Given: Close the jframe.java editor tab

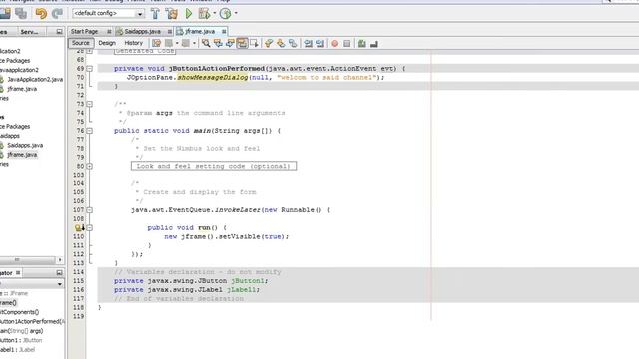Looking at the screenshot, I should 224,31.
